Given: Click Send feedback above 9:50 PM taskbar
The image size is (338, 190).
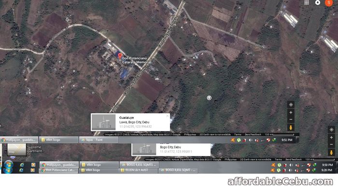Looking at the screenshot, I should click(x=294, y=160).
